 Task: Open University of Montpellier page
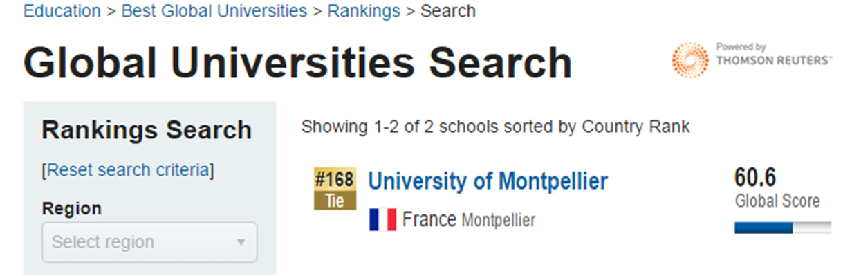(x=488, y=181)
